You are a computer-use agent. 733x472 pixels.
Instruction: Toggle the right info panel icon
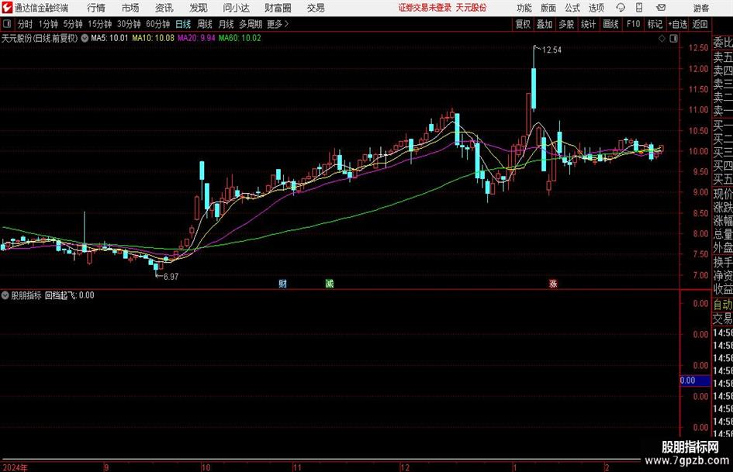coord(673,38)
